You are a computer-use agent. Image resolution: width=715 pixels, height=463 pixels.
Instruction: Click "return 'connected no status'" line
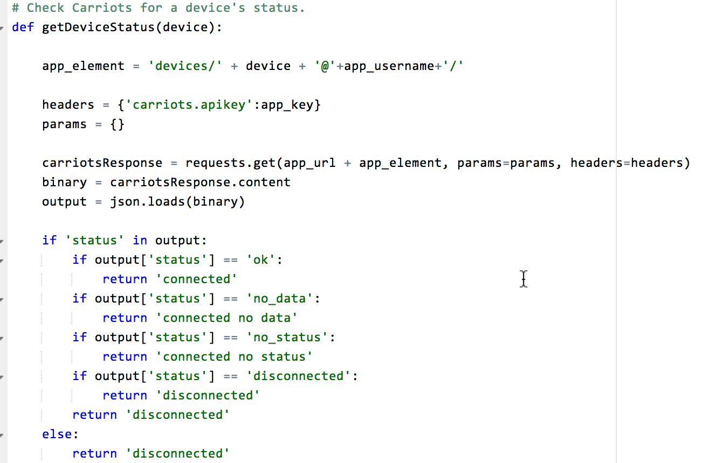pyautogui.click(x=208, y=356)
